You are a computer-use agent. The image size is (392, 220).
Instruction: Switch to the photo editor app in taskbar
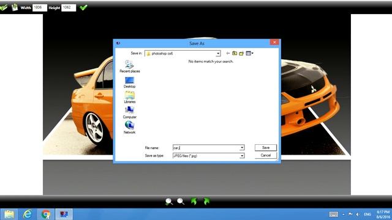pyautogui.click(x=64, y=215)
